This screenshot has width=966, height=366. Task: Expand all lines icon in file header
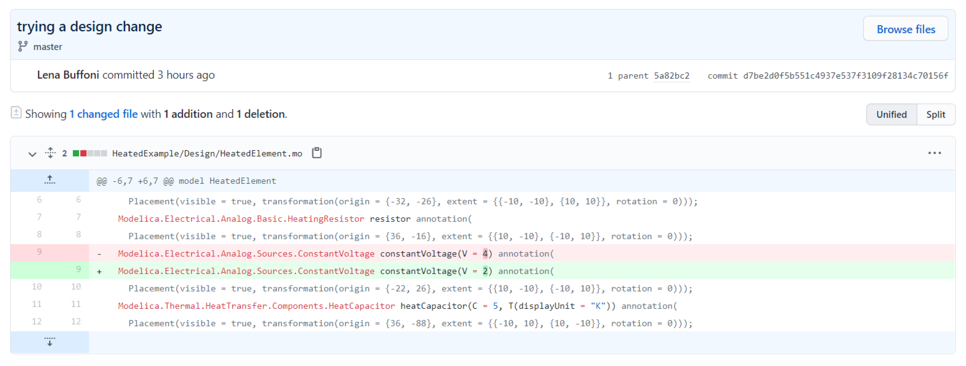coord(50,153)
